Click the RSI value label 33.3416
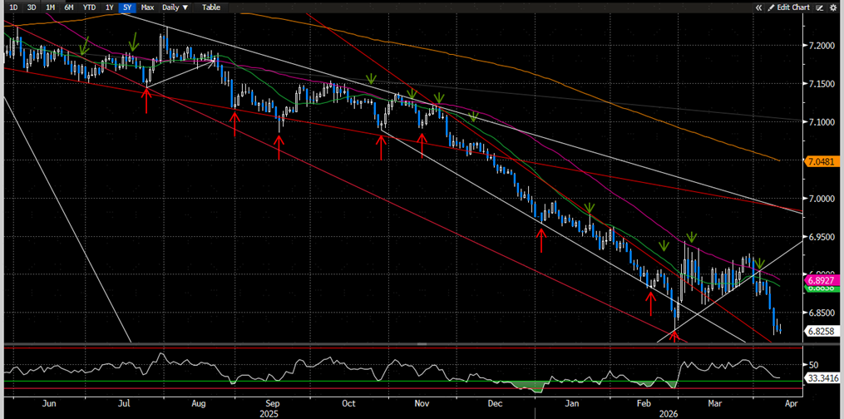Viewport: 844px width, 419px height. click(821, 378)
